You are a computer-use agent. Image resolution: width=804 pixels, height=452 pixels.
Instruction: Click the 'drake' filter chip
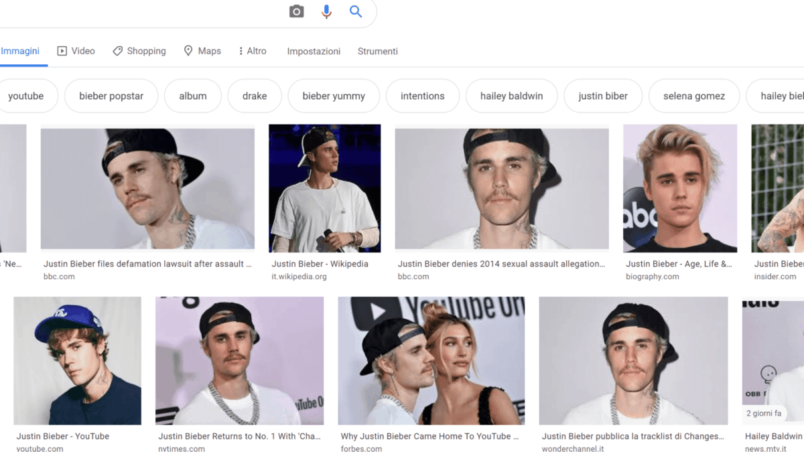pyautogui.click(x=255, y=96)
